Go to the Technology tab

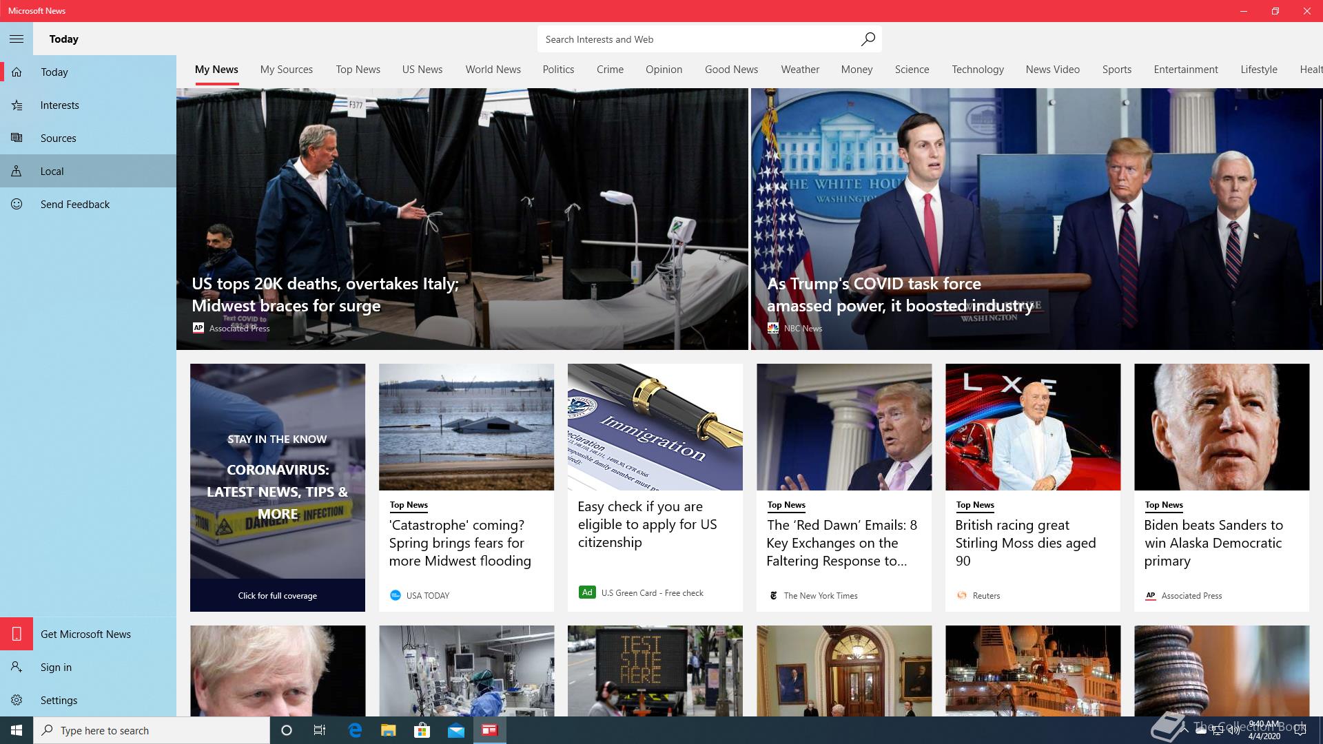[x=978, y=70]
